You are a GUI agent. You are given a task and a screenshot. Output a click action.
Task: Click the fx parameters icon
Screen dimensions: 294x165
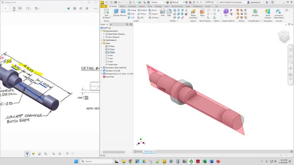[x=194, y=2]
